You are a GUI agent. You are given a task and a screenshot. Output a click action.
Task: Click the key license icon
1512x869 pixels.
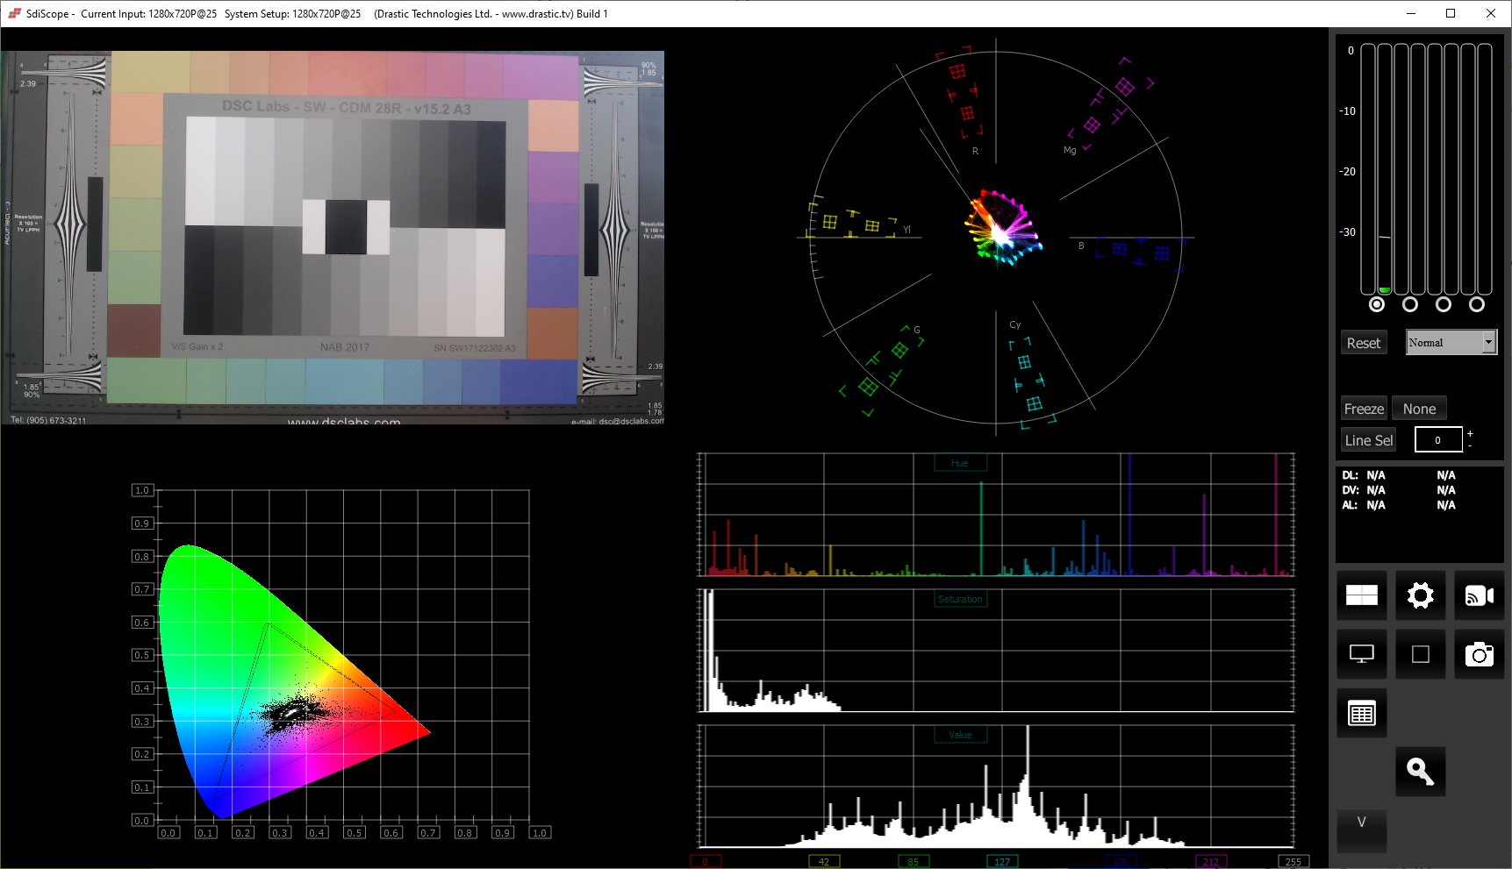(1420, 772)
